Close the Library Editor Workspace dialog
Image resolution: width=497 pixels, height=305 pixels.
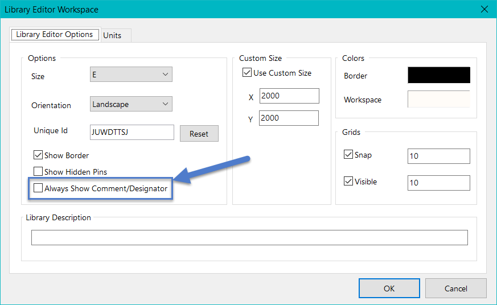tap(484, 10)
